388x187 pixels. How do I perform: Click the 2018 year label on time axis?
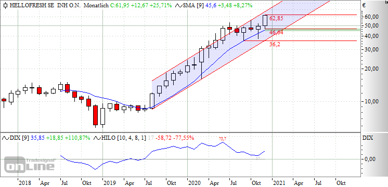(x=25, y=183)
